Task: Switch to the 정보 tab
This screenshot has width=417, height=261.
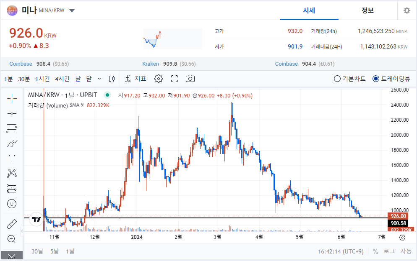Action: [x=368, y=10]
